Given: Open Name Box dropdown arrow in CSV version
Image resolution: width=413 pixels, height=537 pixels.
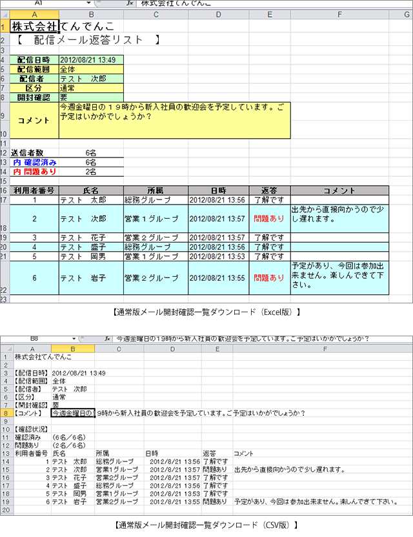Looking at the screenshot, I should [74, 339].
